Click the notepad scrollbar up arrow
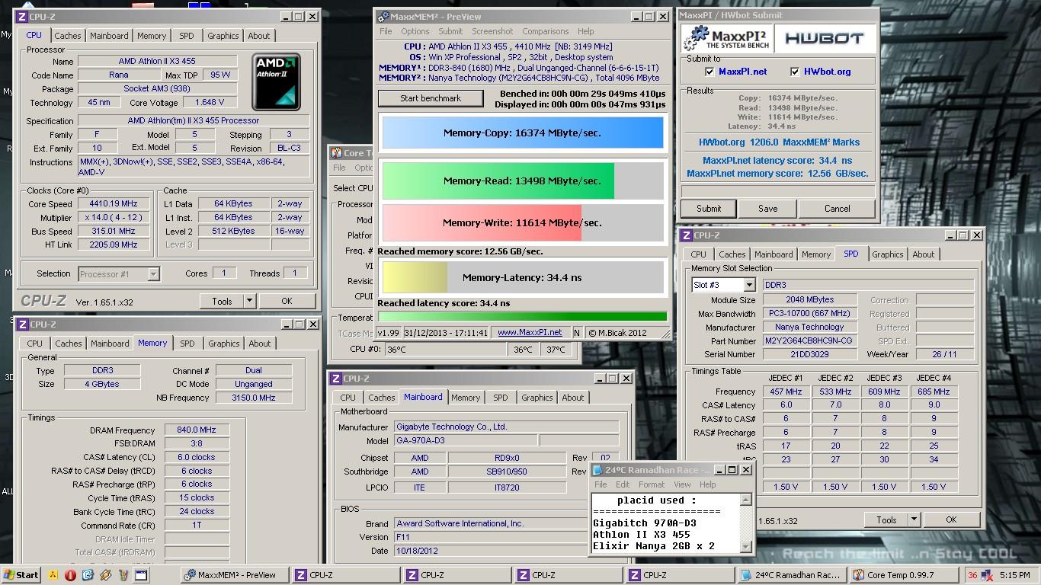The width and height of the screenshot is (1041, 585). (x=745, y=500)
